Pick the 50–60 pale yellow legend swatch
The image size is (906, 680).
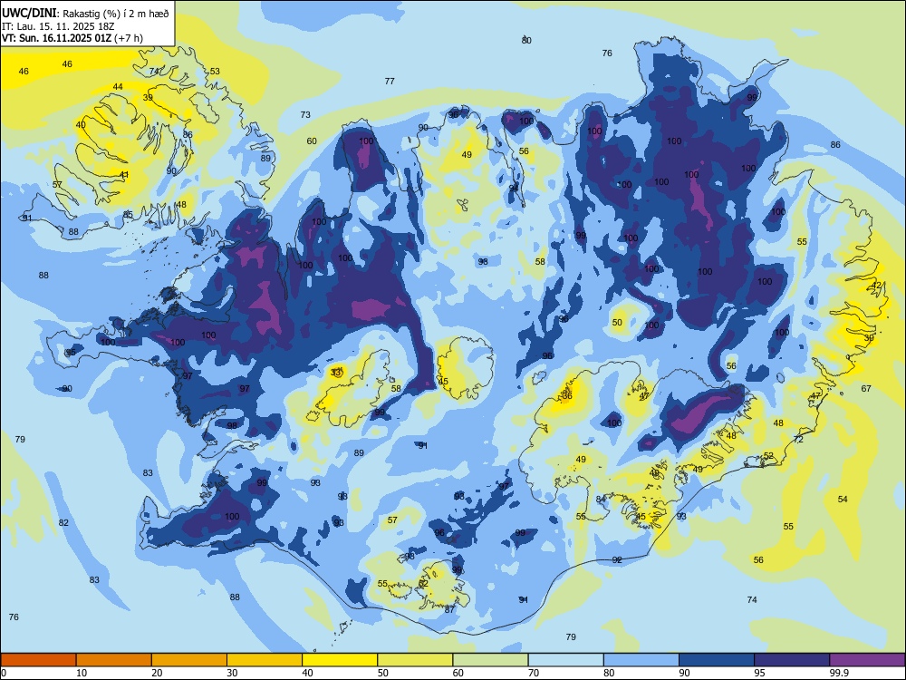tap(415, 660)
